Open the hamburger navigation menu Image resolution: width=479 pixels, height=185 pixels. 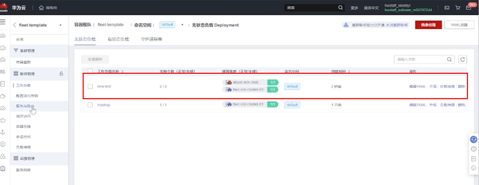coord(3,22)
